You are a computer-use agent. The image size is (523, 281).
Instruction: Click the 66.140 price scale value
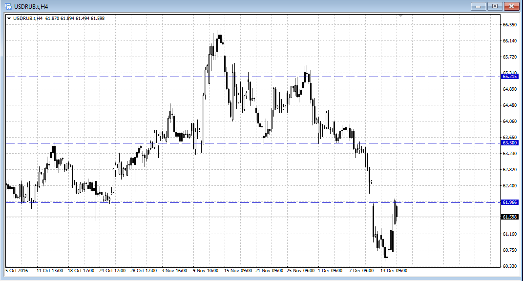pos(510,41)
